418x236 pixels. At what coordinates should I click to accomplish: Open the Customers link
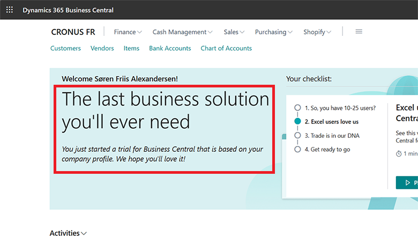pyautogui.click(x=65, y=48)
